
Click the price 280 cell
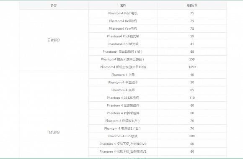click(x=192, y=136)
